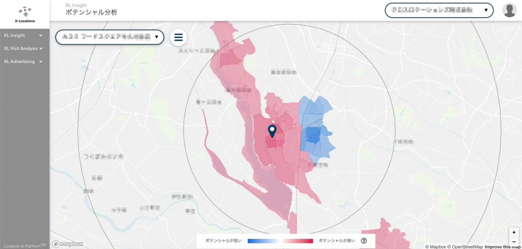Viewport: 522px width, 249px height.
Task: Zoom in with the plus button
Action: pyautogui.click(x=514, y=232)
